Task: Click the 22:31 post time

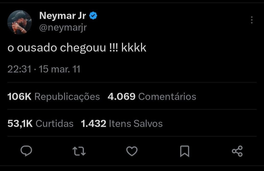Action: point(19,69)
